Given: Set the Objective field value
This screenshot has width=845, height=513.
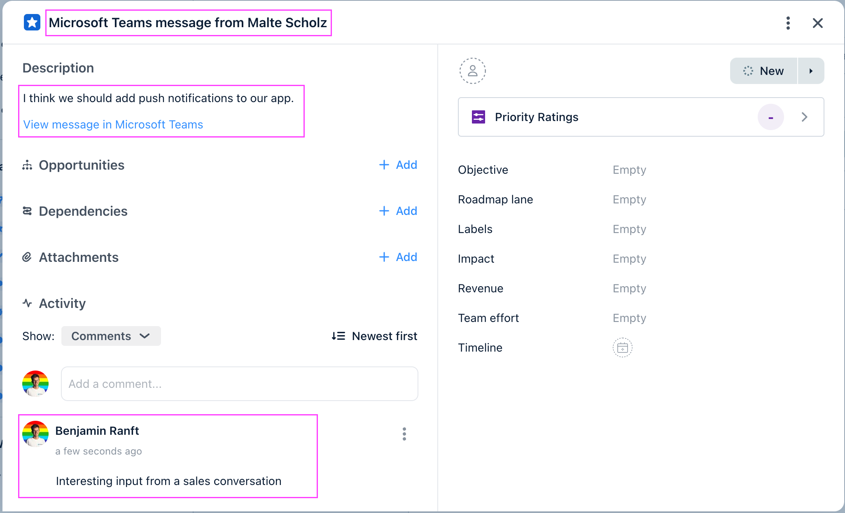Looking at the screenshot, I should click(x=630, y=170).
